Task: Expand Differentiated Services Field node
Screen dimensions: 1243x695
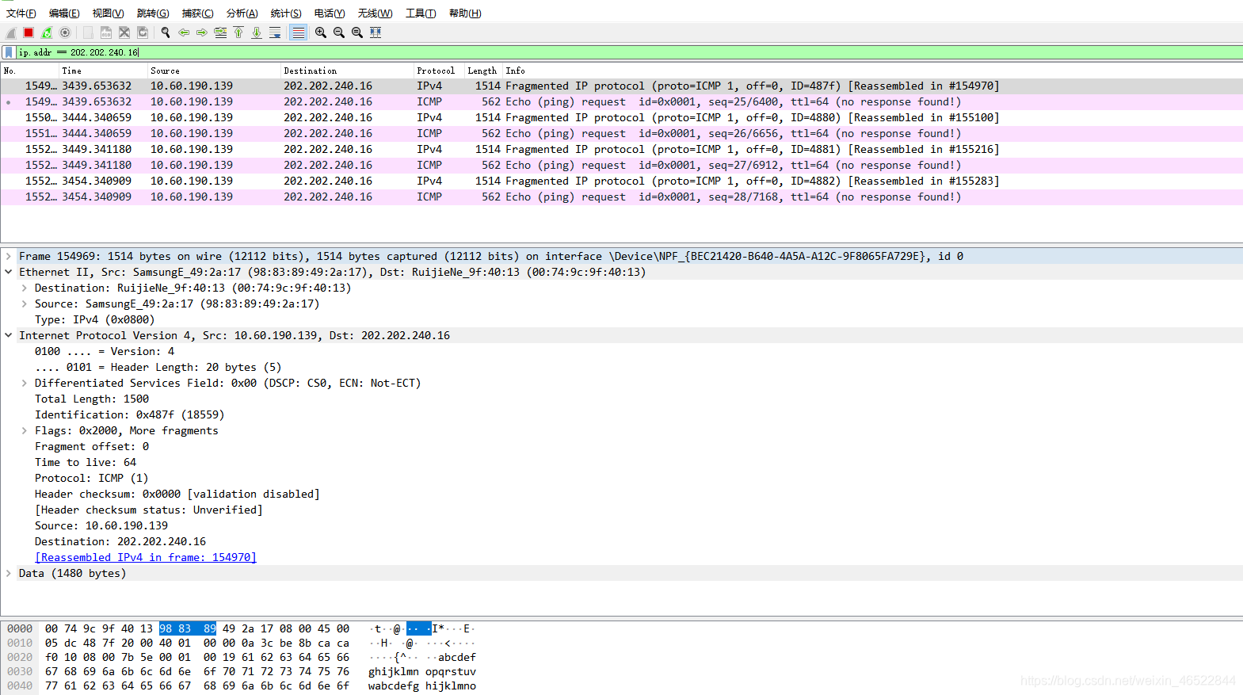Action: [x=25, y=383]
